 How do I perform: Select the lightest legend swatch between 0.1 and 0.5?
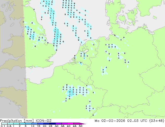tap(4, 124)
